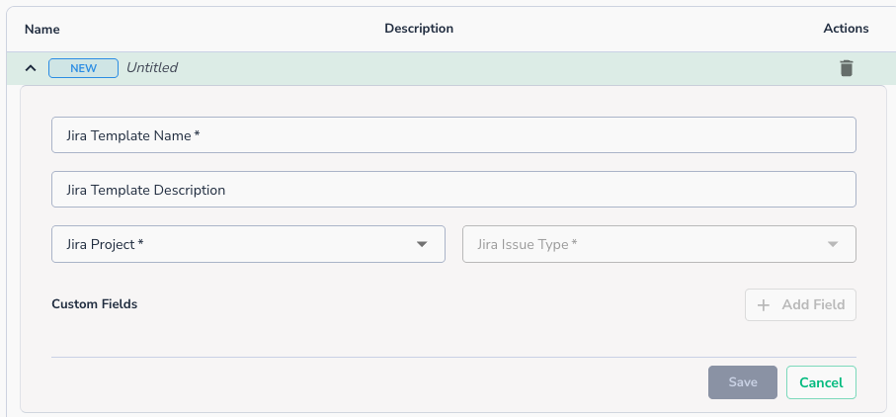Screen dimensions: 896x417
Task: Focus the Jira Template Name field
Action: [x=453, y=135]
